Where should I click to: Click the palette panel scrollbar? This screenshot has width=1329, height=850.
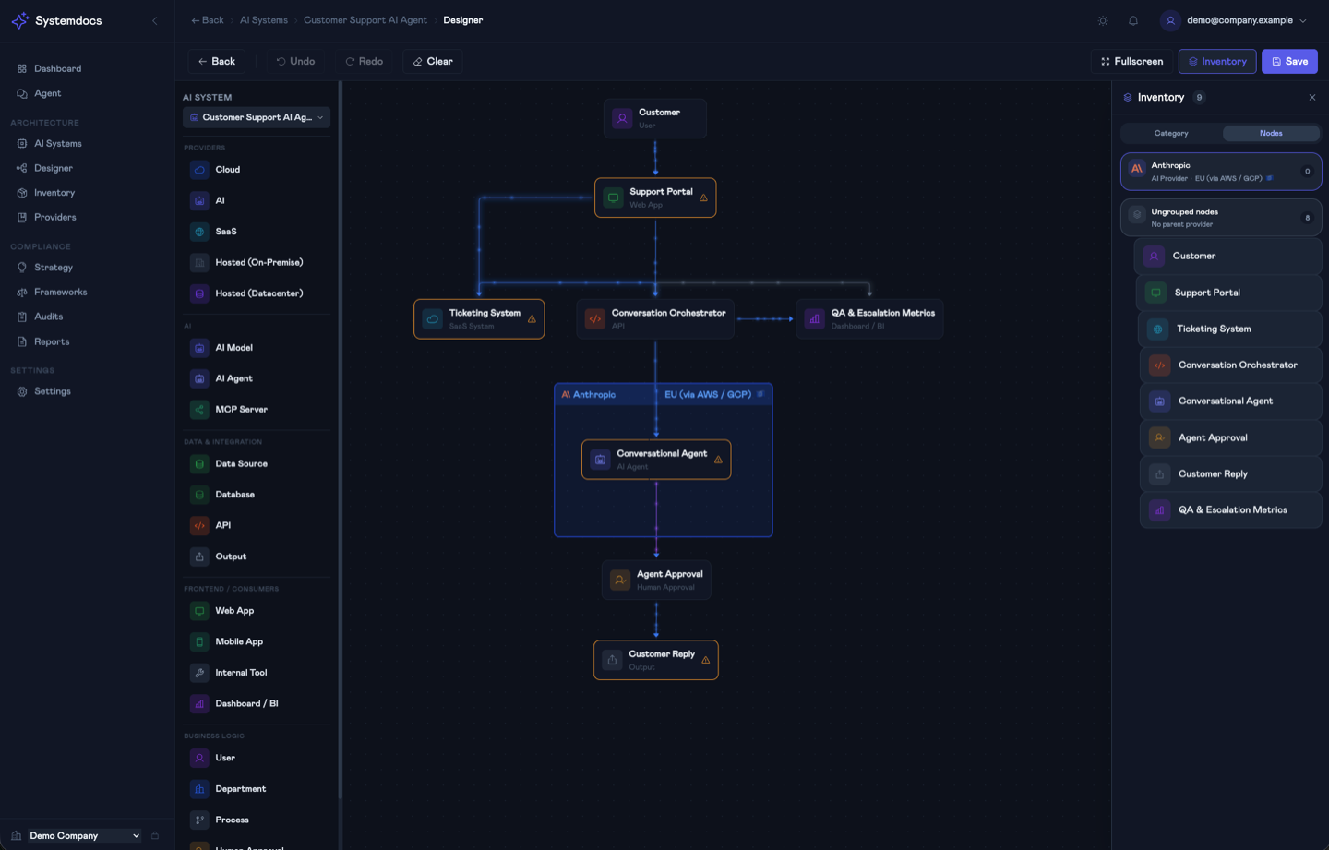(x=341, y=439)
